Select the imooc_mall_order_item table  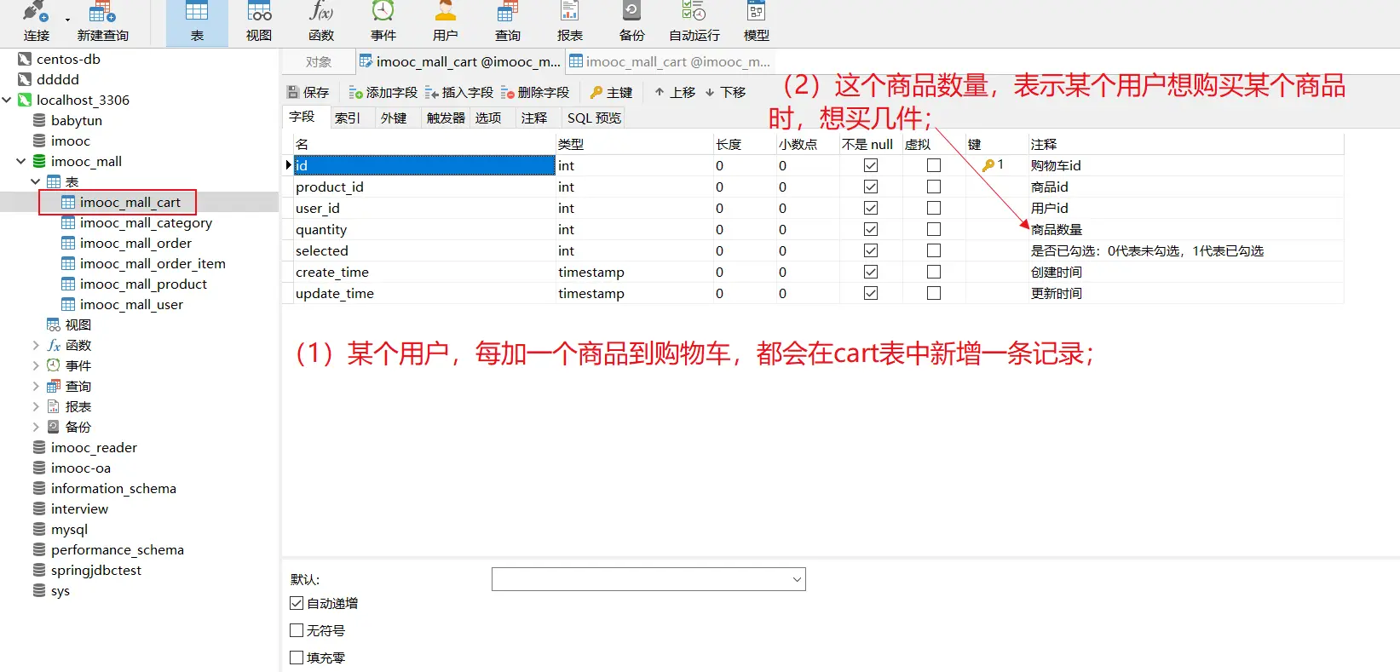click(x=153, y=263)
